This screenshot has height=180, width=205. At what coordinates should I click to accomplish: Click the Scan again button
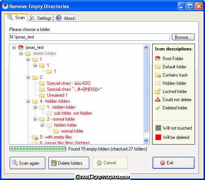[x=28, y=163]
